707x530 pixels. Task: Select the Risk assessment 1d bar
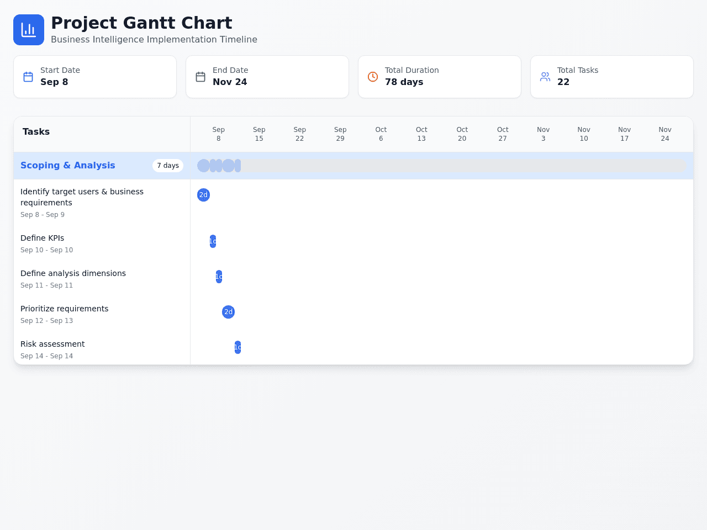pos(238,347)
